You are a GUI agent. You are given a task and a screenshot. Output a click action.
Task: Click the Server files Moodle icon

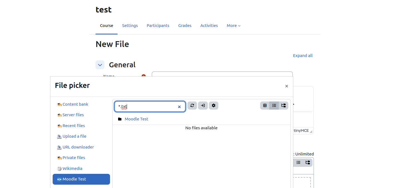(59, 115)
